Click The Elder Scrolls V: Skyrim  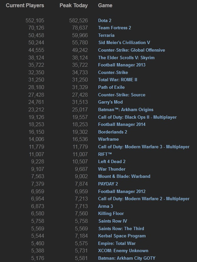(x=126, y=58)
